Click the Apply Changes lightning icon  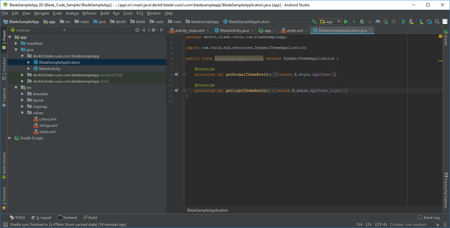[354, 21]
